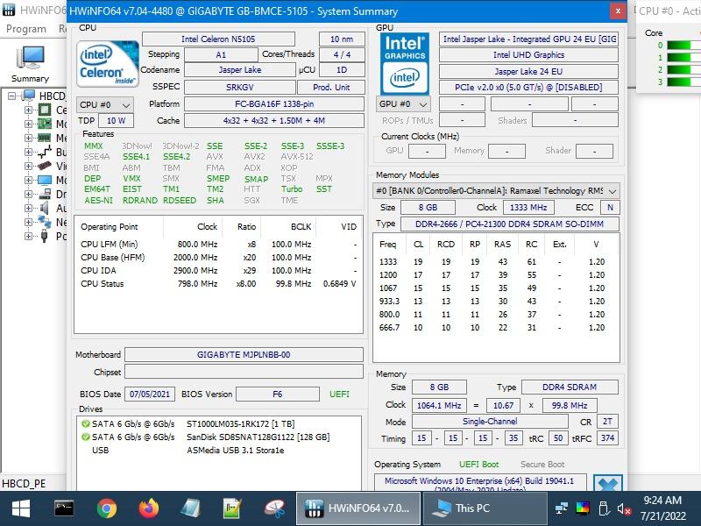Screen dimensions: 701x526
Task: Select the Monitor icon in the tree
Action: [45, 181]
